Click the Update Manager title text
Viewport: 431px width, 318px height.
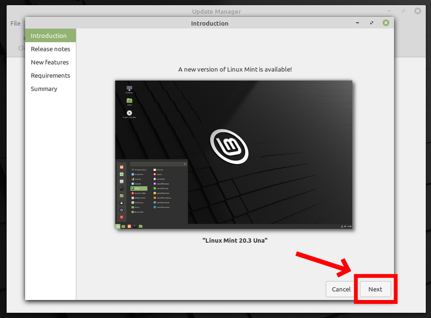tap(216, 11)
